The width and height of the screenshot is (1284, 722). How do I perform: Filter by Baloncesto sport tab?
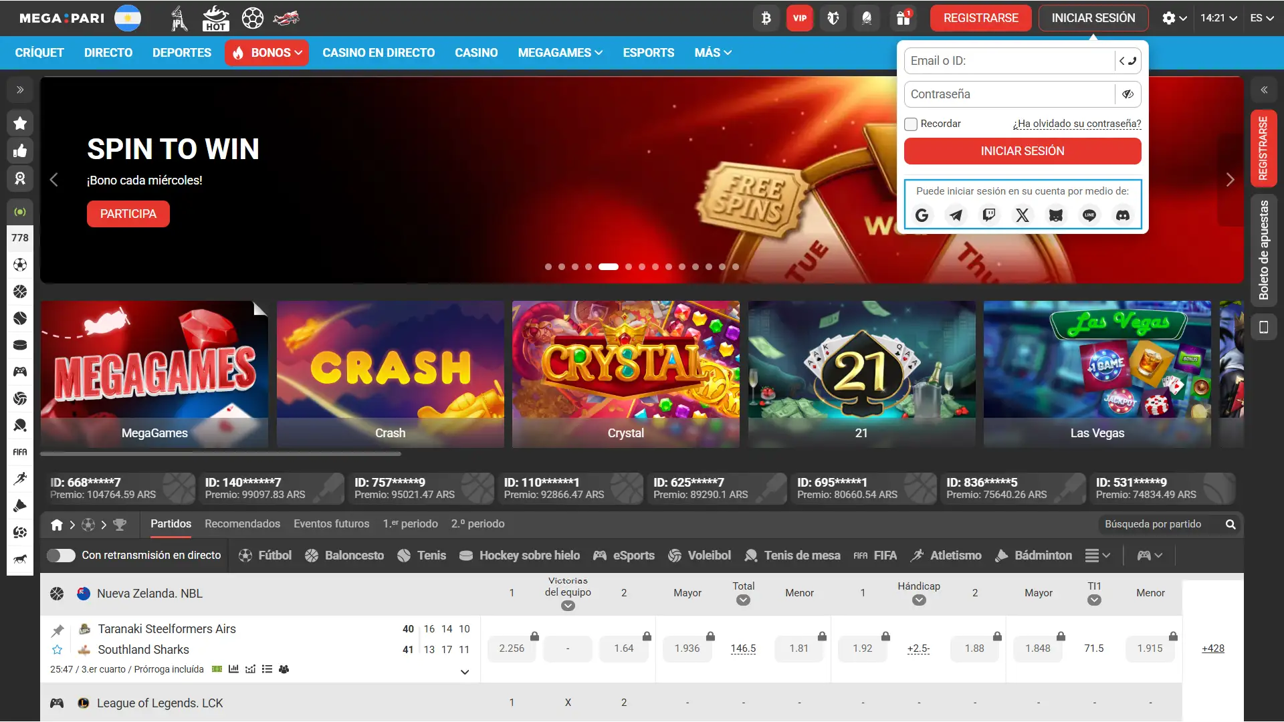(x=344, y=556)
